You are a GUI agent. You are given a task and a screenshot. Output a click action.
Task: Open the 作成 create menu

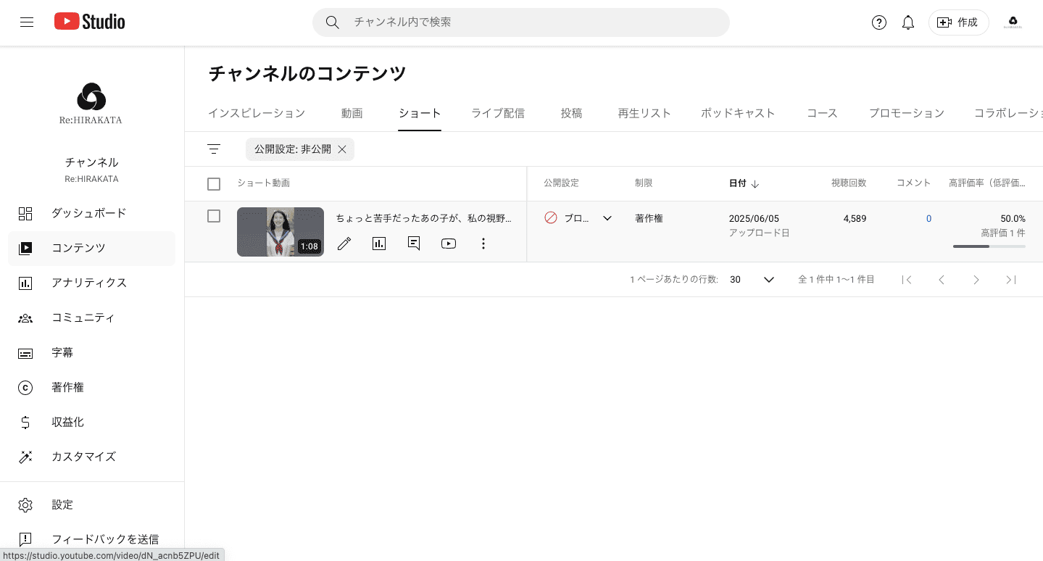point(958,22)
